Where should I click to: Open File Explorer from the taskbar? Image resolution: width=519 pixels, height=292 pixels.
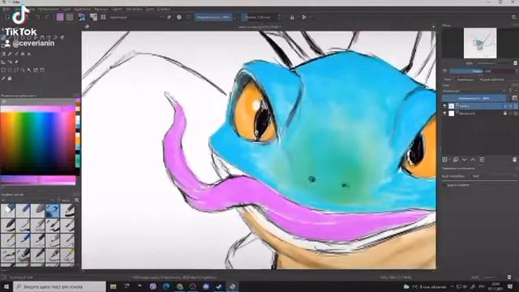pyautogui.click(x=114, y=286)
